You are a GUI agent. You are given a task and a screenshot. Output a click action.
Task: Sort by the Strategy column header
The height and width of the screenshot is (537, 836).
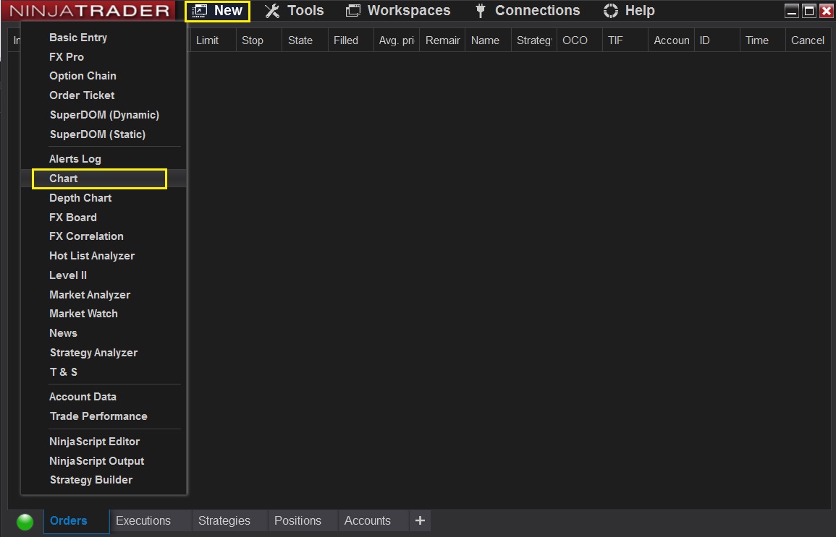tap(533, 40)
